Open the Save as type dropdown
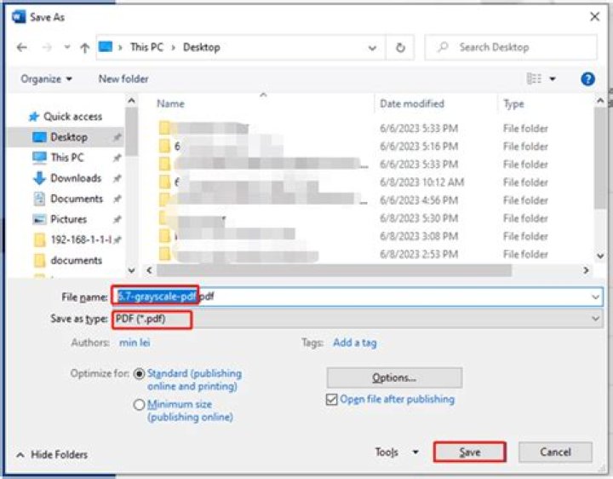The width and height of the screenshot is (613, 479). point(358,319)
